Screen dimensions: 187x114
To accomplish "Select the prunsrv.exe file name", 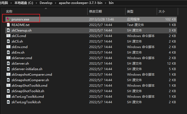I will [x=21, y=19].
